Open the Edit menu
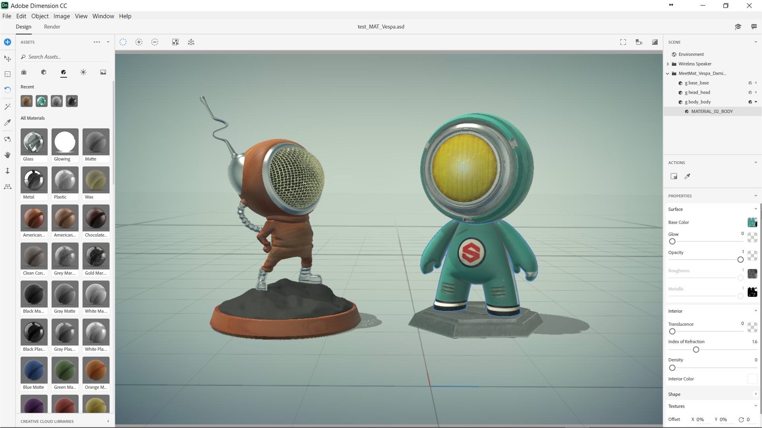This screenshot has width=762, height=428. [21, 16]
